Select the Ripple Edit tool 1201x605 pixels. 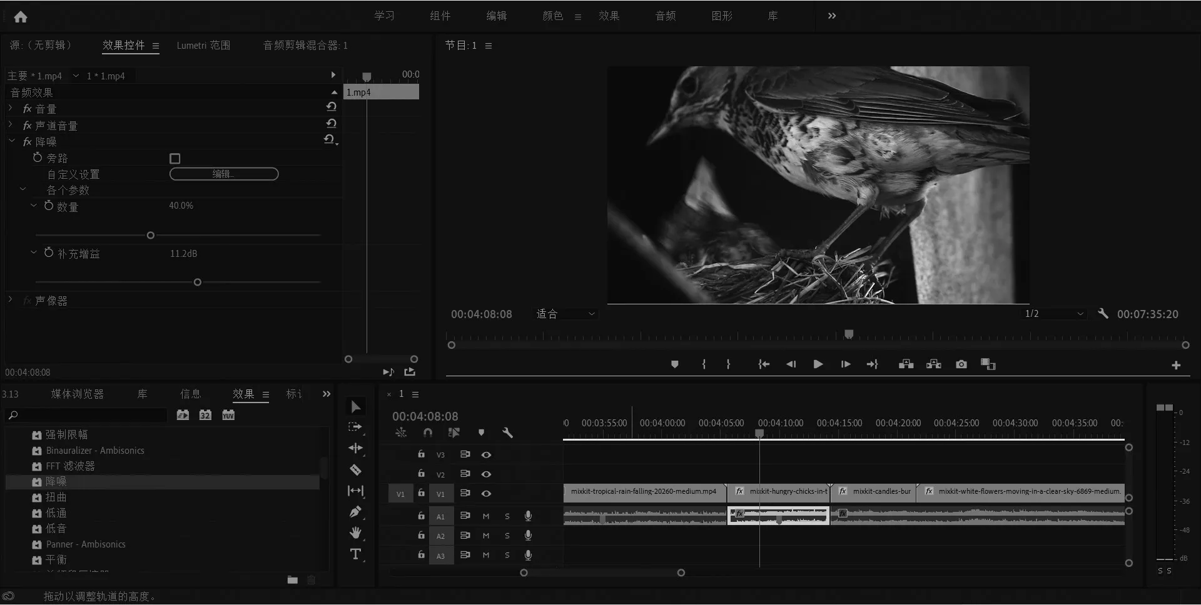[x=355, y=448]
